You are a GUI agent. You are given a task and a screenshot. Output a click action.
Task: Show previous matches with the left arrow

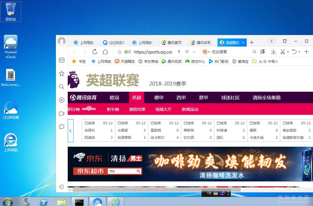[71, 130]
